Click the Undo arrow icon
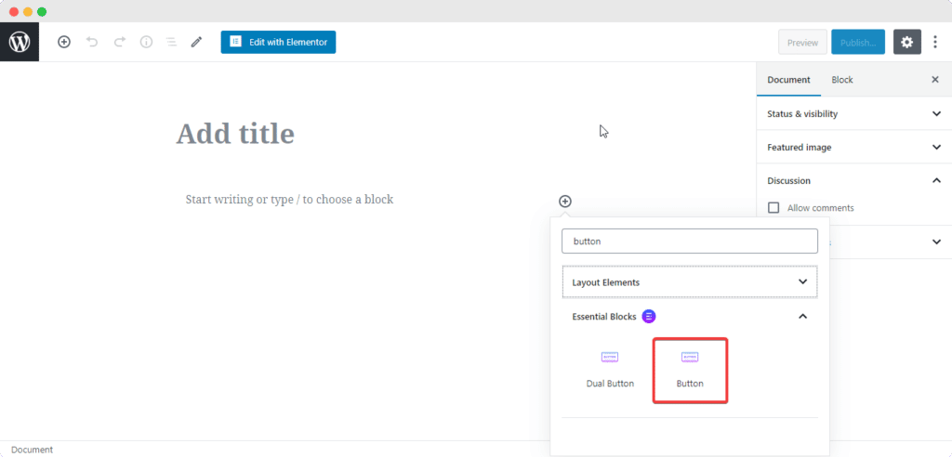Image resolution: width=952 pixels, height=457 pixels. pos(92,42)
